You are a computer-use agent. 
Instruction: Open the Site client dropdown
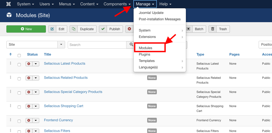(36, 45)
